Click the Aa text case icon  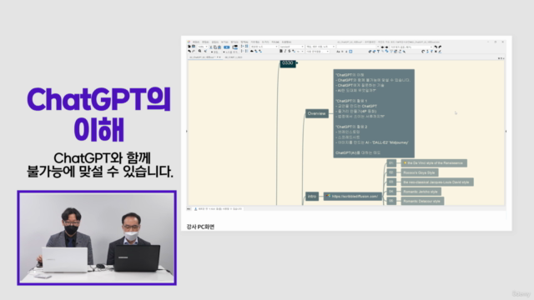click(x=338, y=52)
